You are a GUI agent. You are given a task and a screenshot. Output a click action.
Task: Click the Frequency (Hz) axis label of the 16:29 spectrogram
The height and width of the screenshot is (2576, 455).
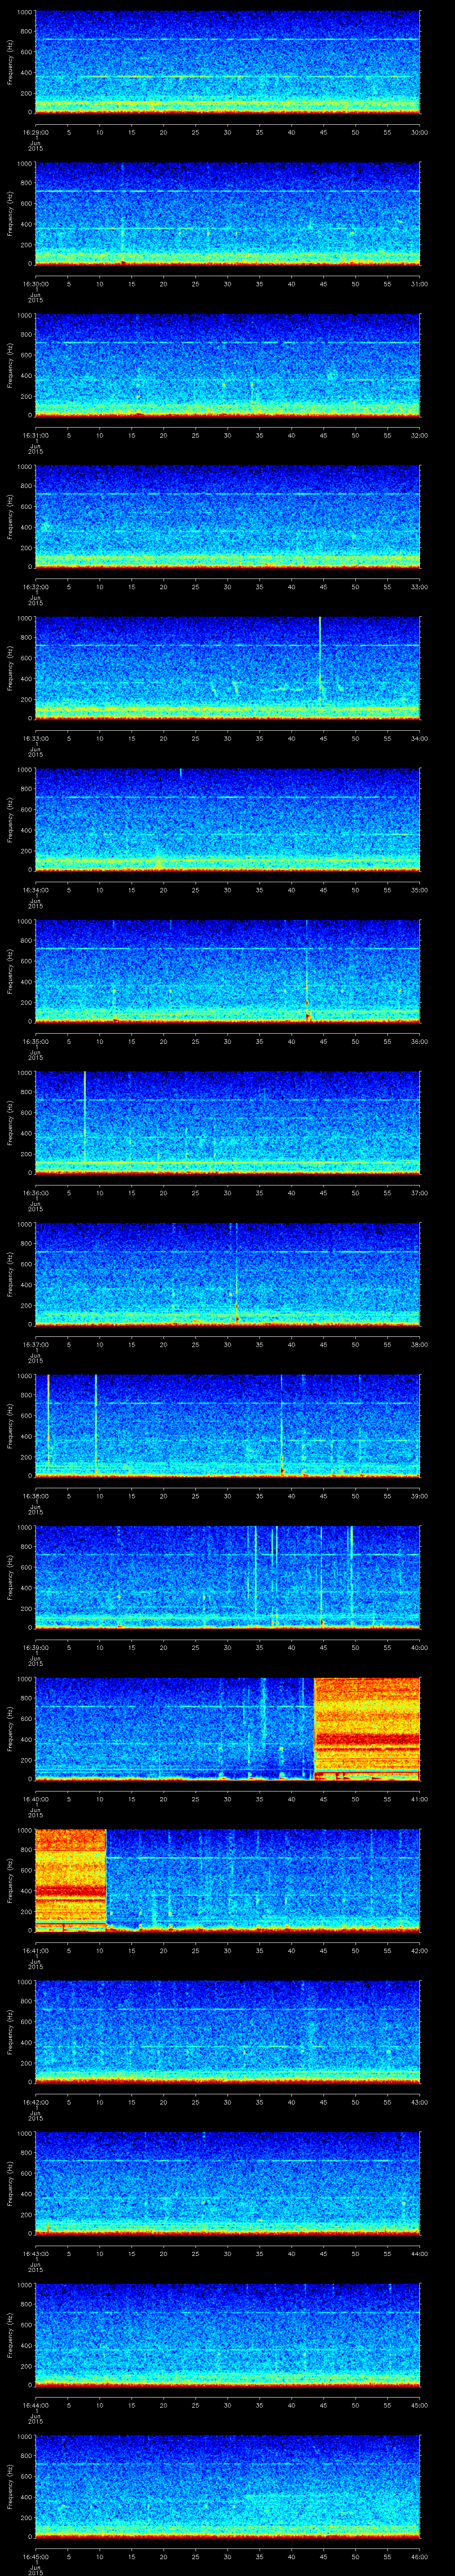11,63
